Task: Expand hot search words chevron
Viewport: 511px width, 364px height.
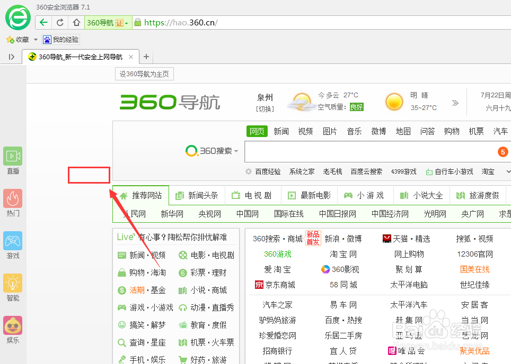Action: tap(508, 171)
